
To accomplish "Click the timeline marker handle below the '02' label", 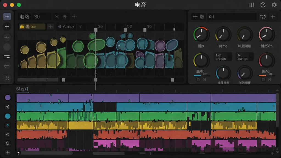I will tap(125, 30).
